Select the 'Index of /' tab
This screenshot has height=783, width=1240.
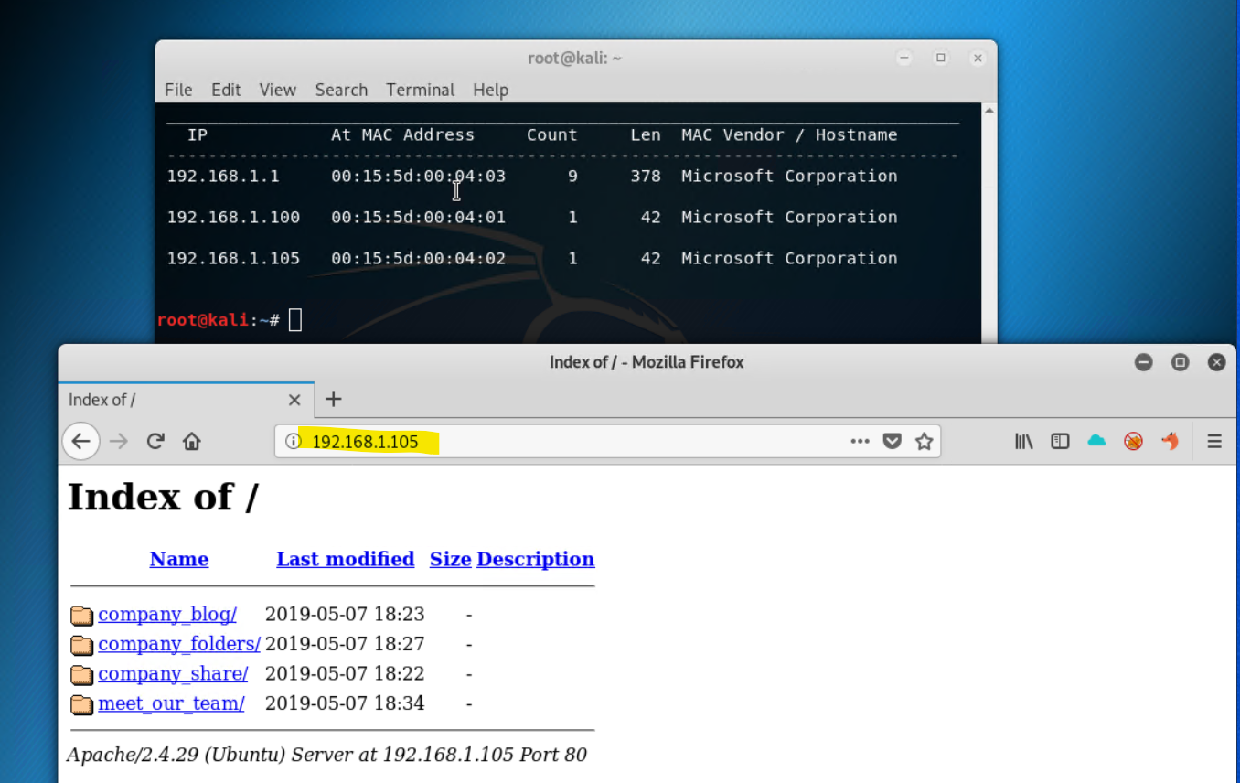187,400
